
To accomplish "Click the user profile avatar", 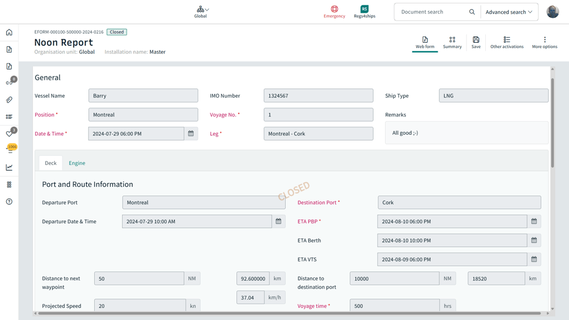I will (553, 12).
